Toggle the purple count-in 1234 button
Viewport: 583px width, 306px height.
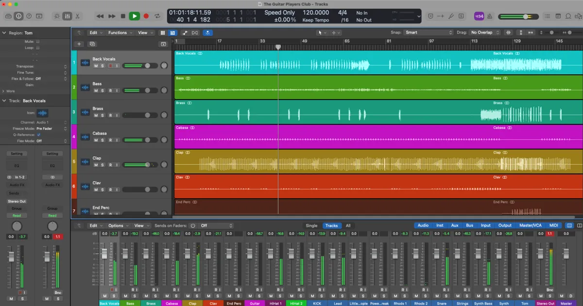[479, 16]
